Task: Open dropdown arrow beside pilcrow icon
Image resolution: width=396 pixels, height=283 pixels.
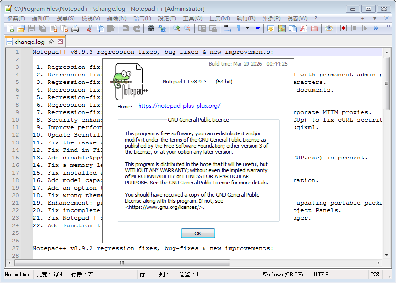Action: [248, 28]
